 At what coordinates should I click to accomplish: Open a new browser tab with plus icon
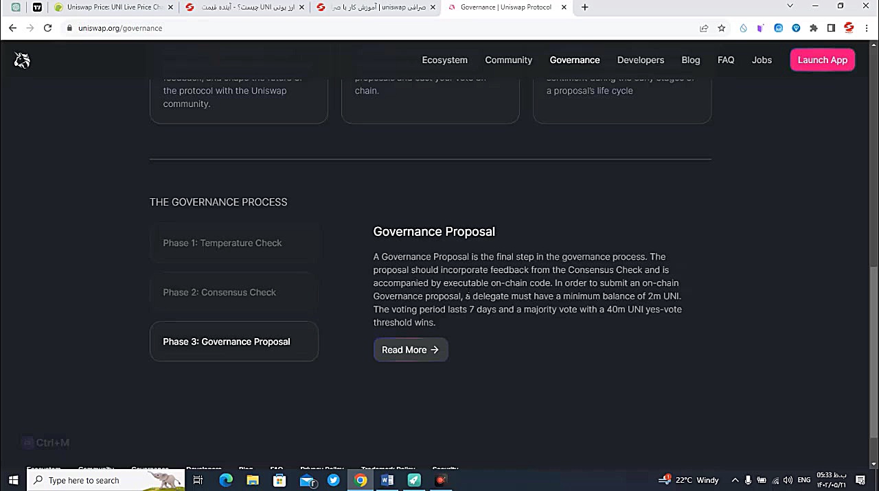tap(584, 7)
